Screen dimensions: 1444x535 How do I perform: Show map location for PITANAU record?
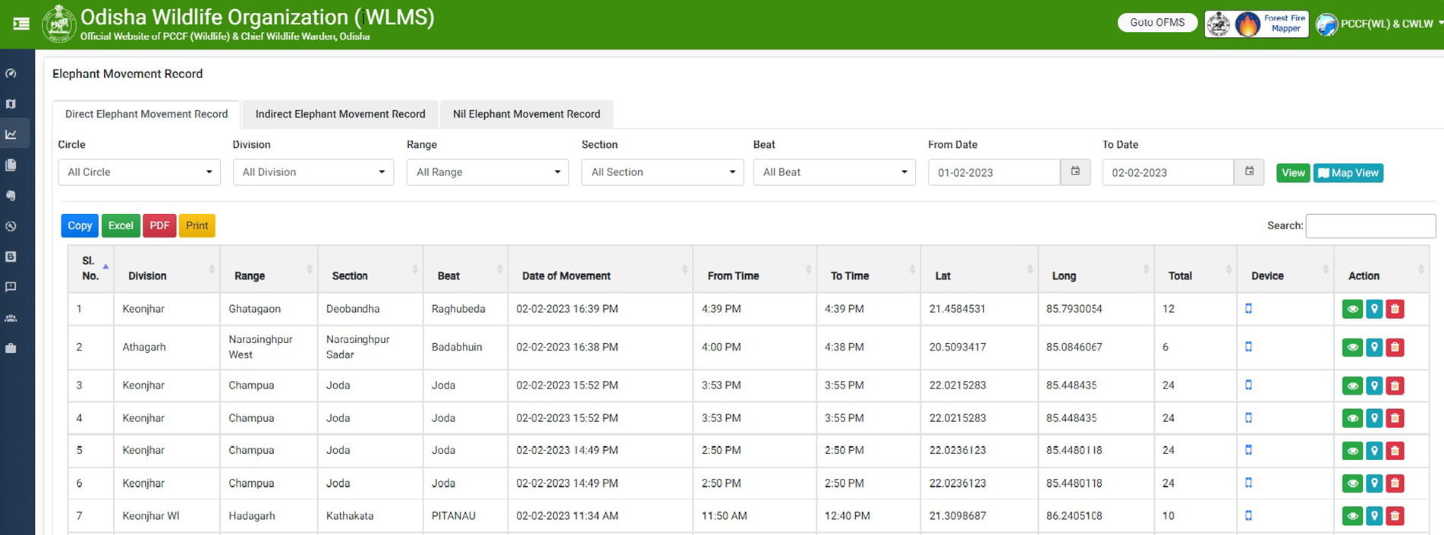(x=1374, y=516)
